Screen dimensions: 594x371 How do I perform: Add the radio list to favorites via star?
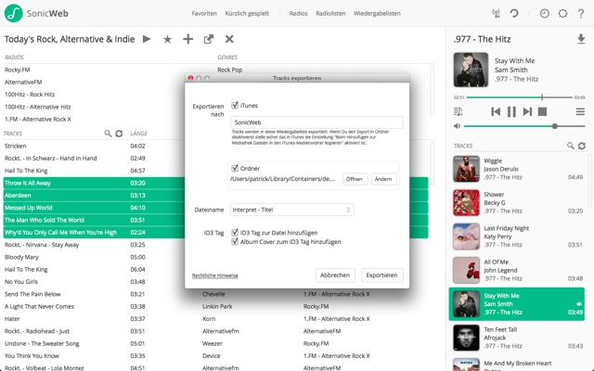(x=167, y=39)
